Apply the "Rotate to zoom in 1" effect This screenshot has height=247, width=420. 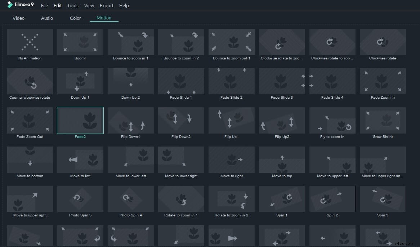[x=181, y=199]
